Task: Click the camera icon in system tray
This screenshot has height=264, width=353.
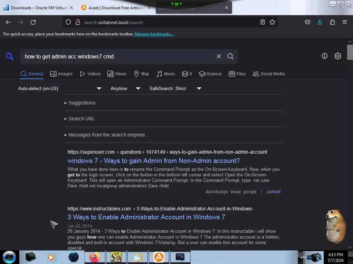Action: pos(314,257)
